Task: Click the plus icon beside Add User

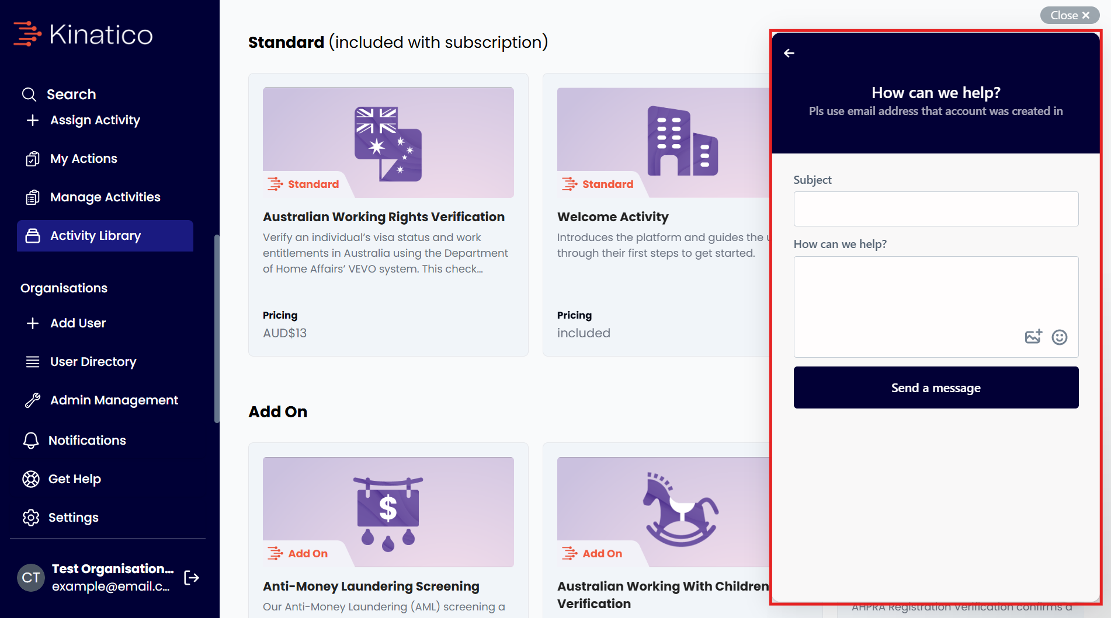Action: coord(33,323)
